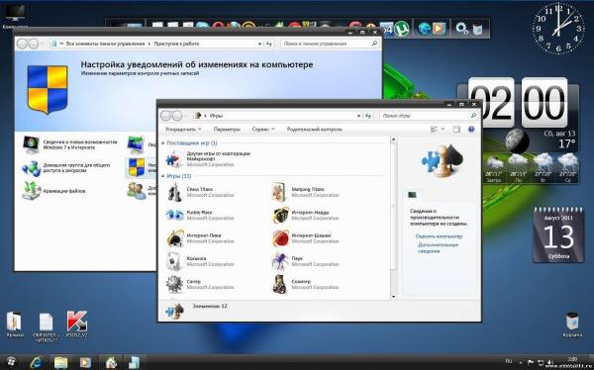Collapse the Игры (11) group
The height and width of the screenshot is (370, 594).
[163, 176]
